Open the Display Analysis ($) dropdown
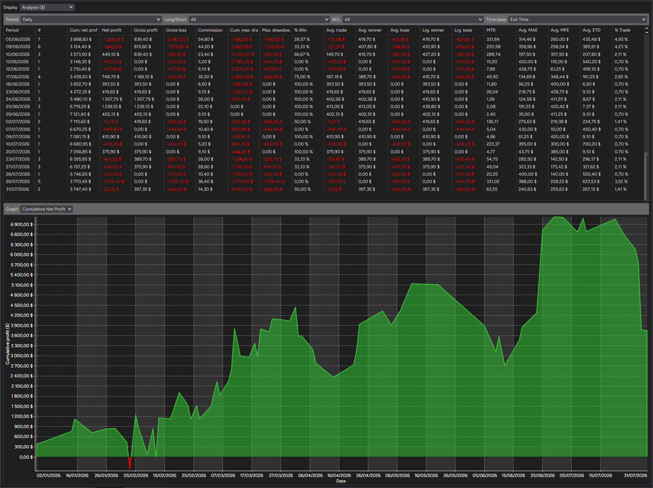 coord(47,7)
